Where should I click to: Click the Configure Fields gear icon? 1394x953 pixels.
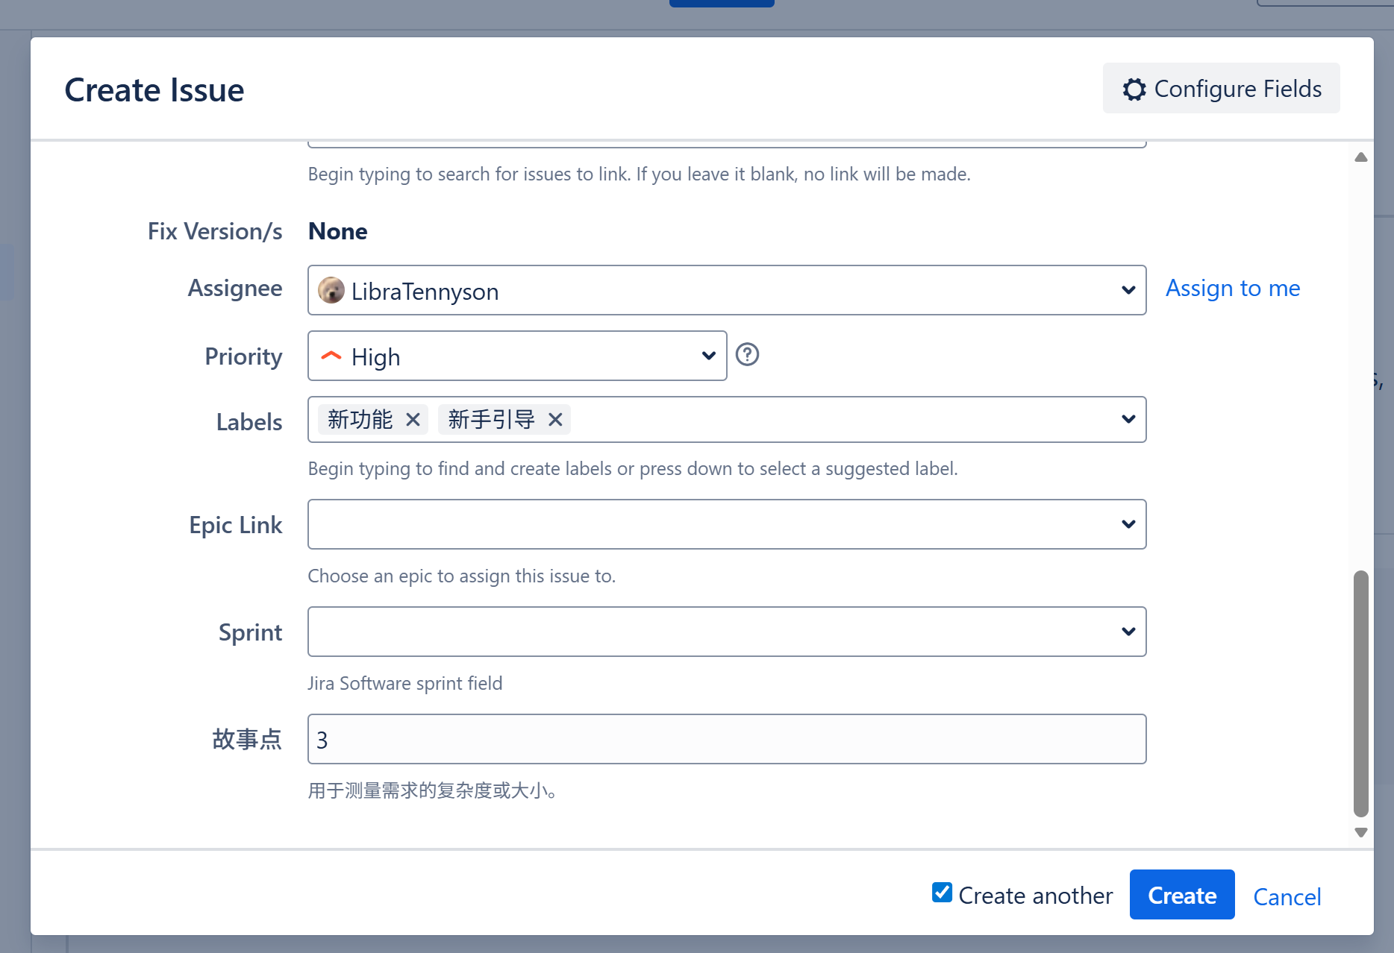pos(1134,89)
